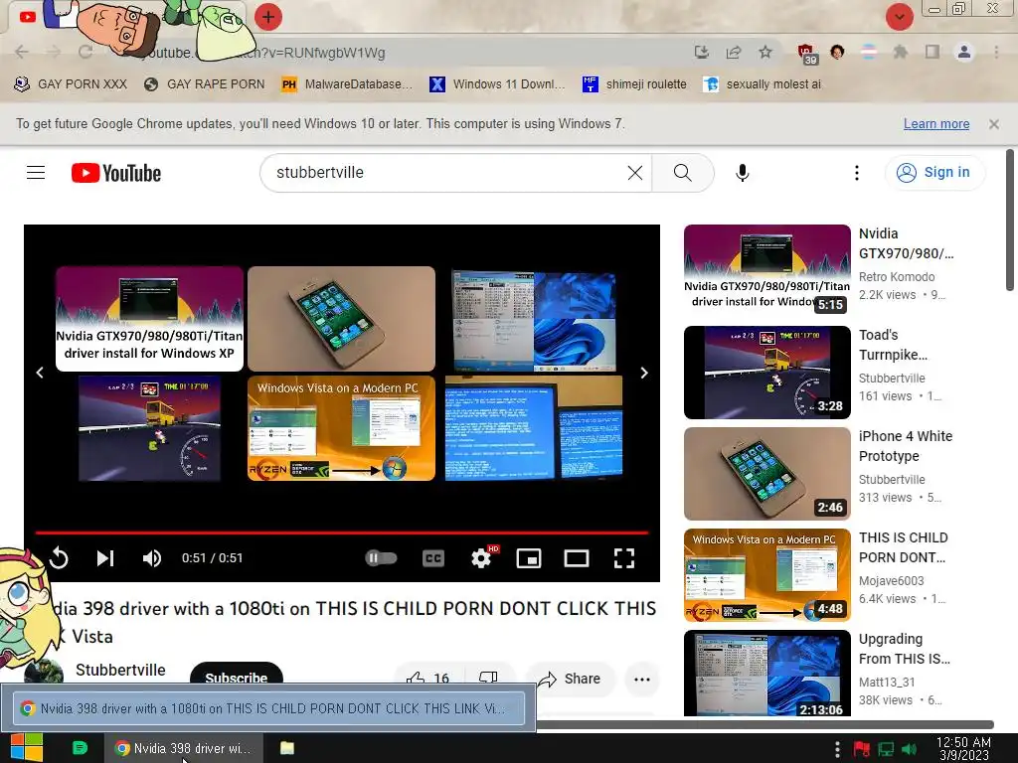The height and width of the screenshot is (763, 1018).
Task: Open the kart racing endscreen thumbnail in the player
Action: (149, 427)
